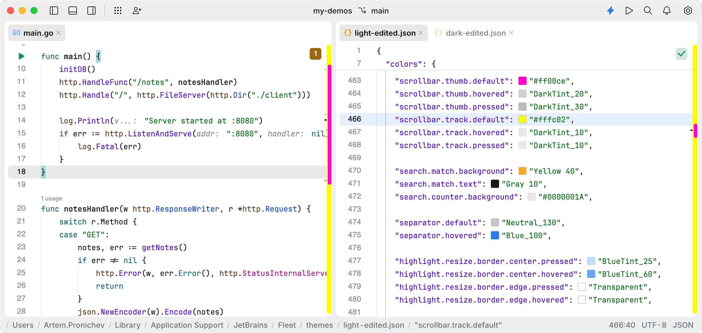Image resolution: width=702 pixels, height=333 pixels.
Task: Open the tools grid icon
Action: pyautogui.click(x=118, y=11)
